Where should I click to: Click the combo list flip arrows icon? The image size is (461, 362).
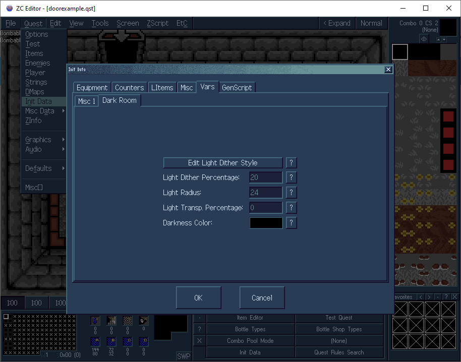click(x=424, y=39)
